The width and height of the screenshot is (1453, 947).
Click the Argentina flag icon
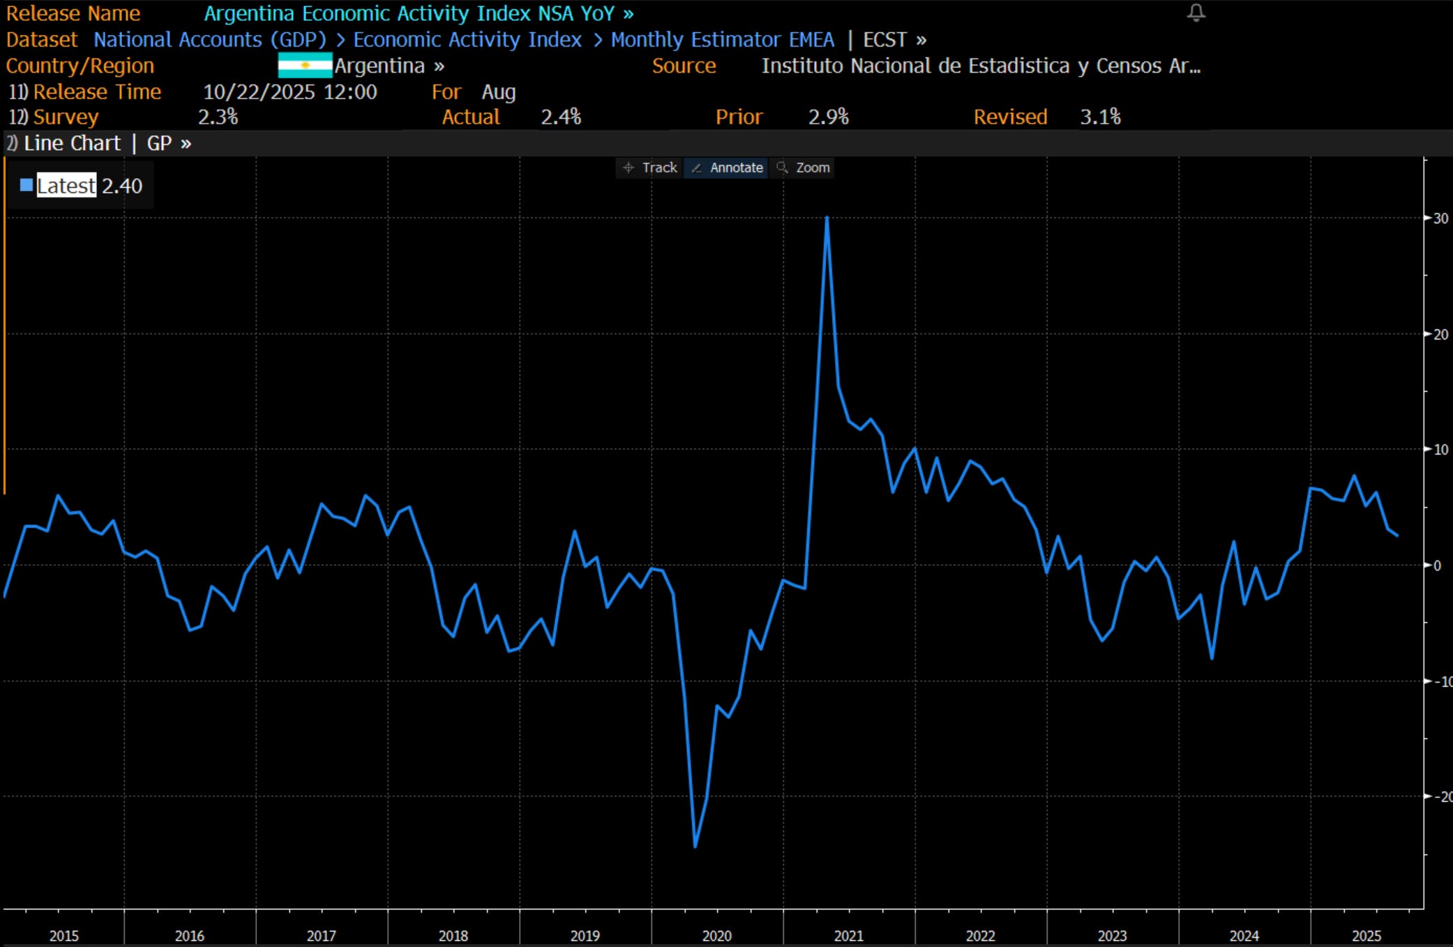pos(305,66)
